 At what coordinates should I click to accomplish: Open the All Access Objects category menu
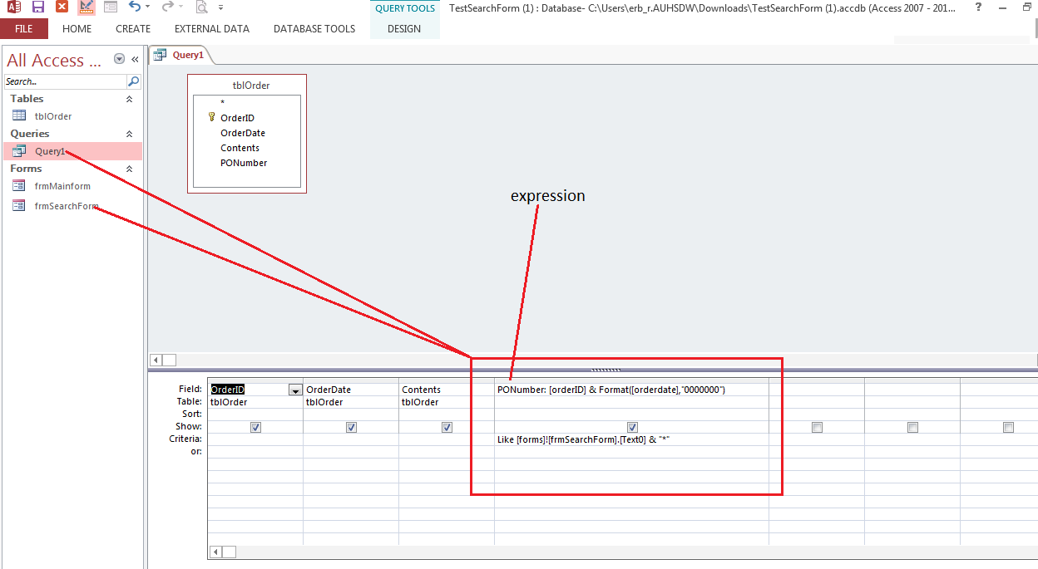(119, 59)
